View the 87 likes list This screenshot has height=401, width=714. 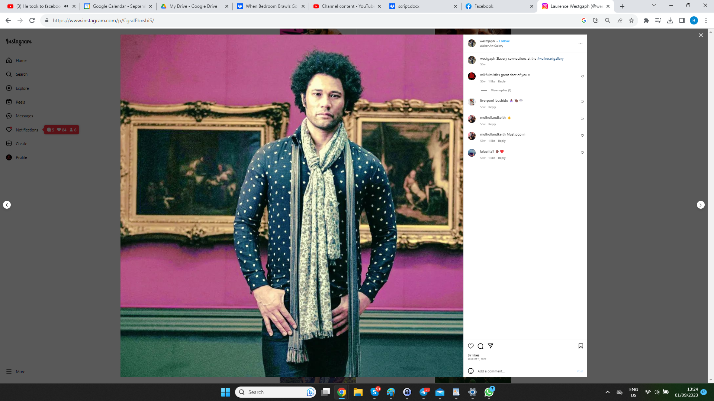(x=473, y=355)
